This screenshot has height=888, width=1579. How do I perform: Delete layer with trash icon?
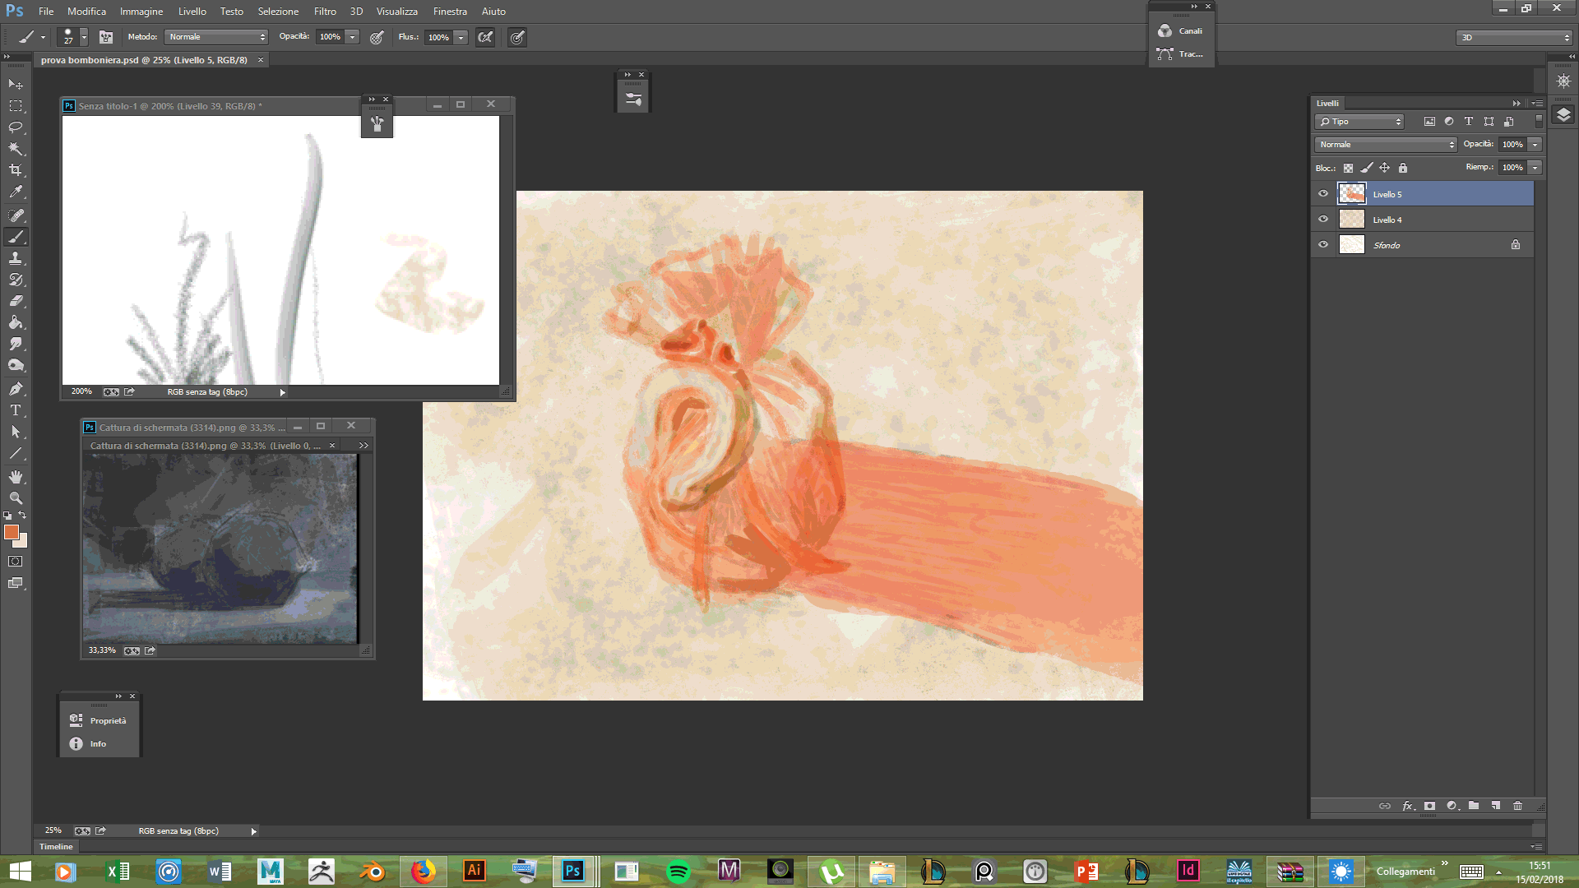coord(1518,806)
